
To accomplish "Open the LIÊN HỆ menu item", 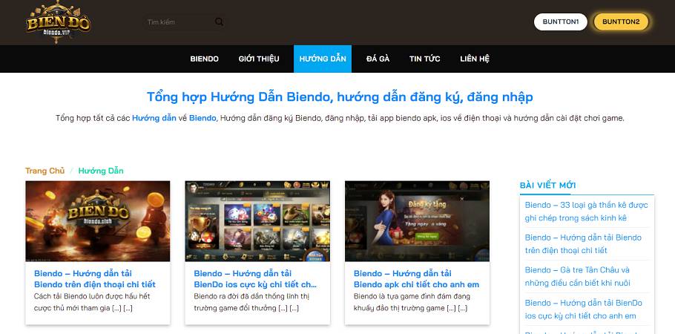I will 475,59.
